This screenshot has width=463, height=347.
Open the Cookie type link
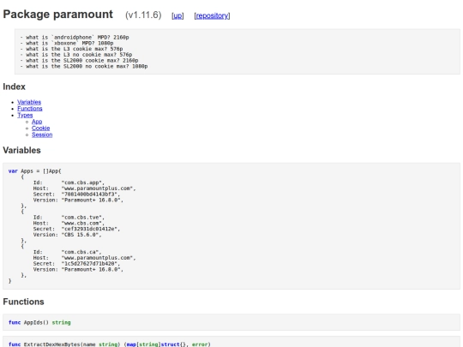(x=41, y=128)
